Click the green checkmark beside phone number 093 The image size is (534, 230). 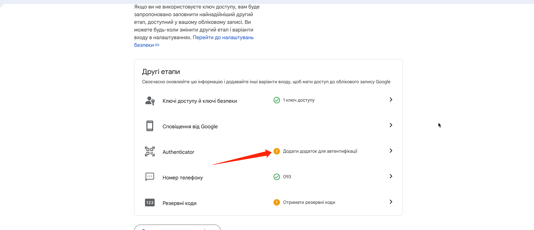click(277, 177)
